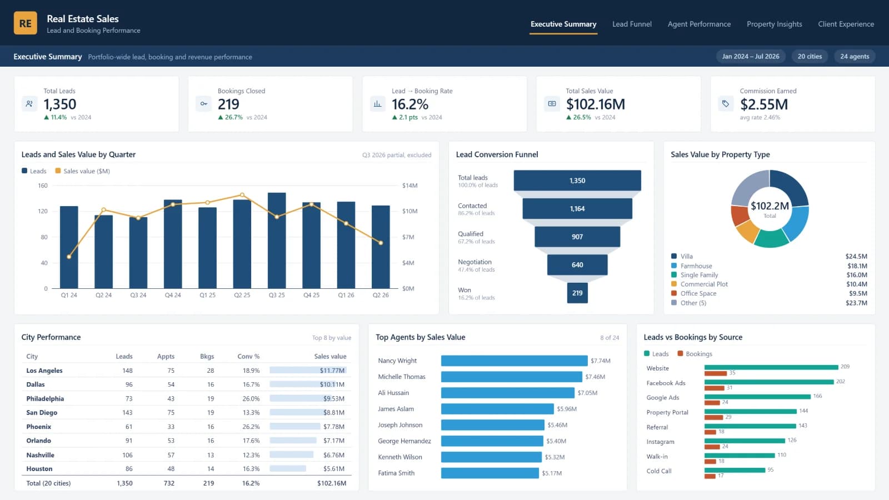889x500 pixels.
Task: Click the Philadelphia city name
Action: [45, 399]
